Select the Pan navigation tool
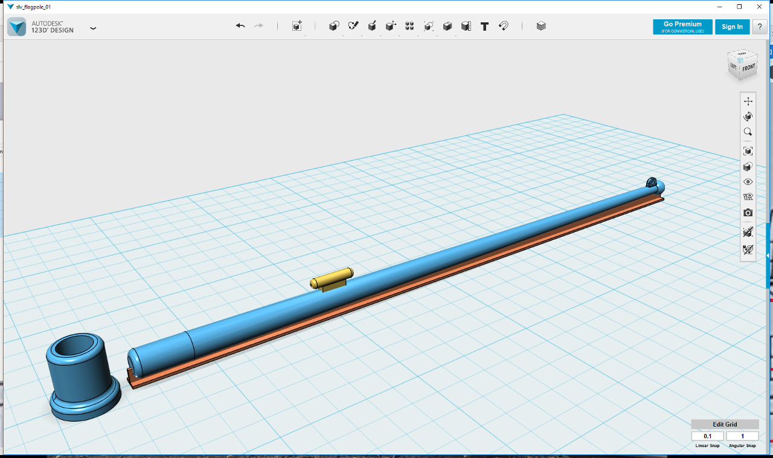Image resolution: width=773 pixels, height=458 pixels. [x=748, y=101]
